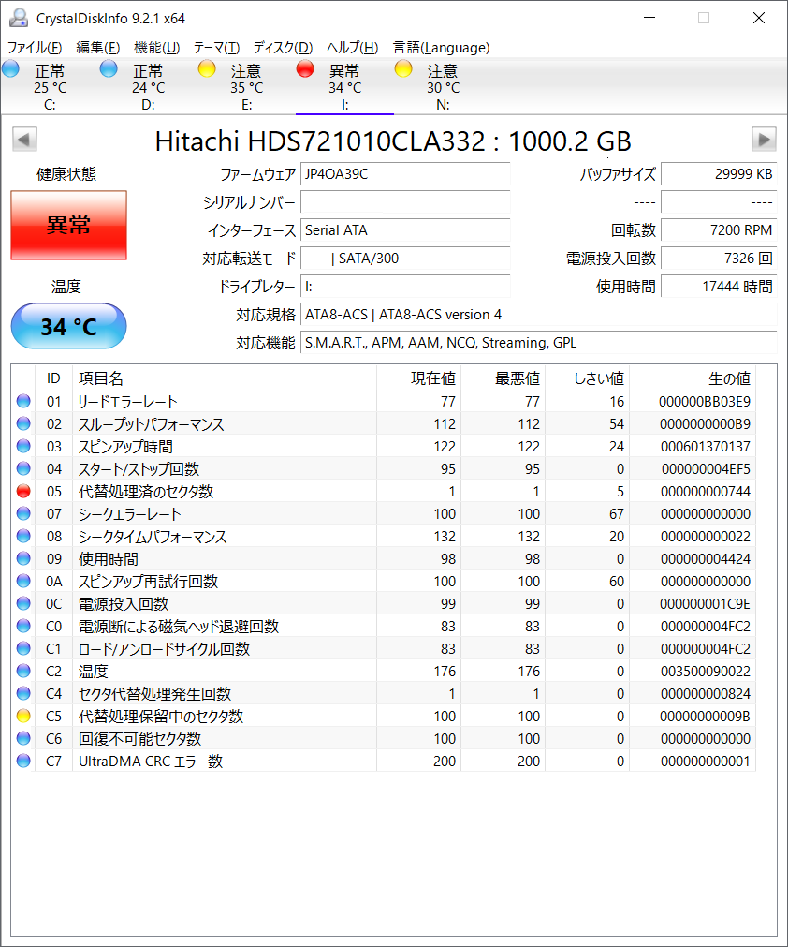Click the blue status icon for drive C:
The image size is (788, 947).
[x=11, y=68]
